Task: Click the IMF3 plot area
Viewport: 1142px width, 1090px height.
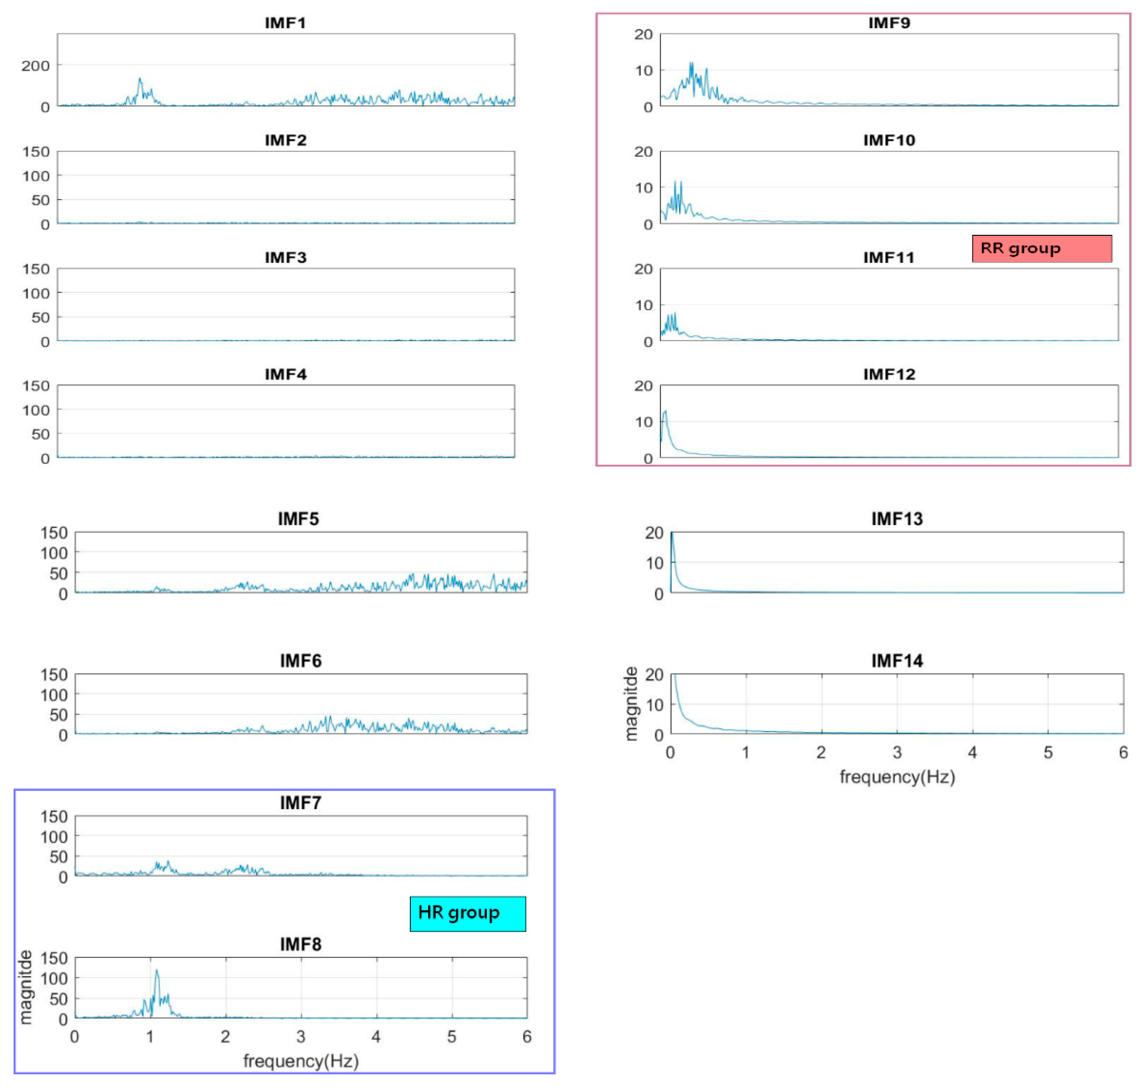Action: 285,305
